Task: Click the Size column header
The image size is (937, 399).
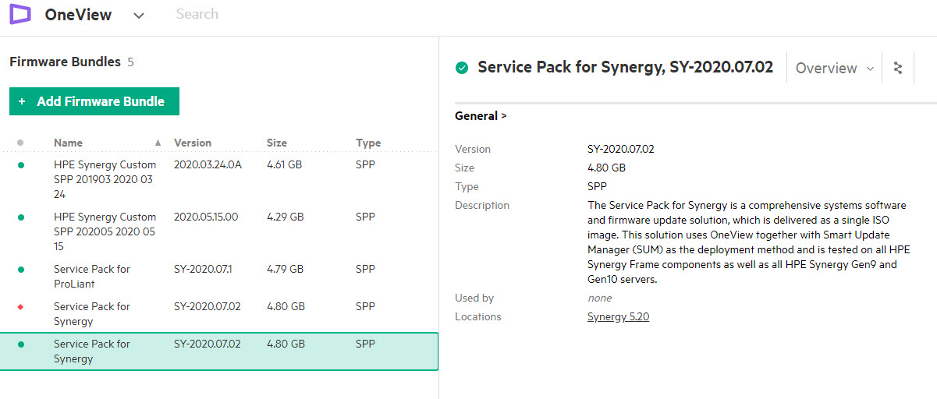Action: click(276, 143)
